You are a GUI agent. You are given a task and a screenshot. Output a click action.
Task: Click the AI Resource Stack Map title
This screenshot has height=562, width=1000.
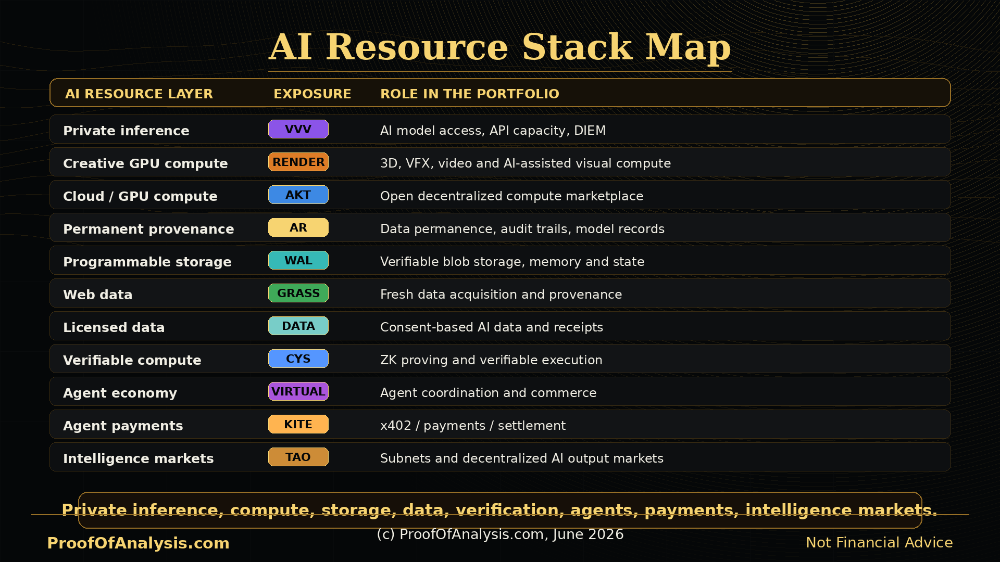coord(500,47)
